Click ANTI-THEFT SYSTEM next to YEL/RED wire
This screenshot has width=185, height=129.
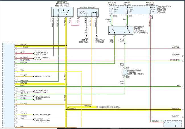[42, 76]
